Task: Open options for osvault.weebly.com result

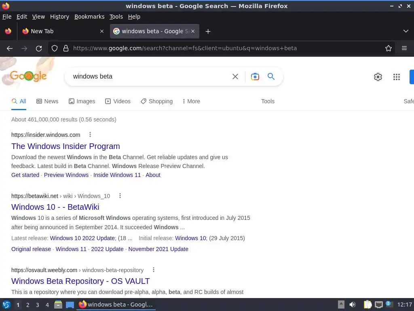Action: click(153, 270)
